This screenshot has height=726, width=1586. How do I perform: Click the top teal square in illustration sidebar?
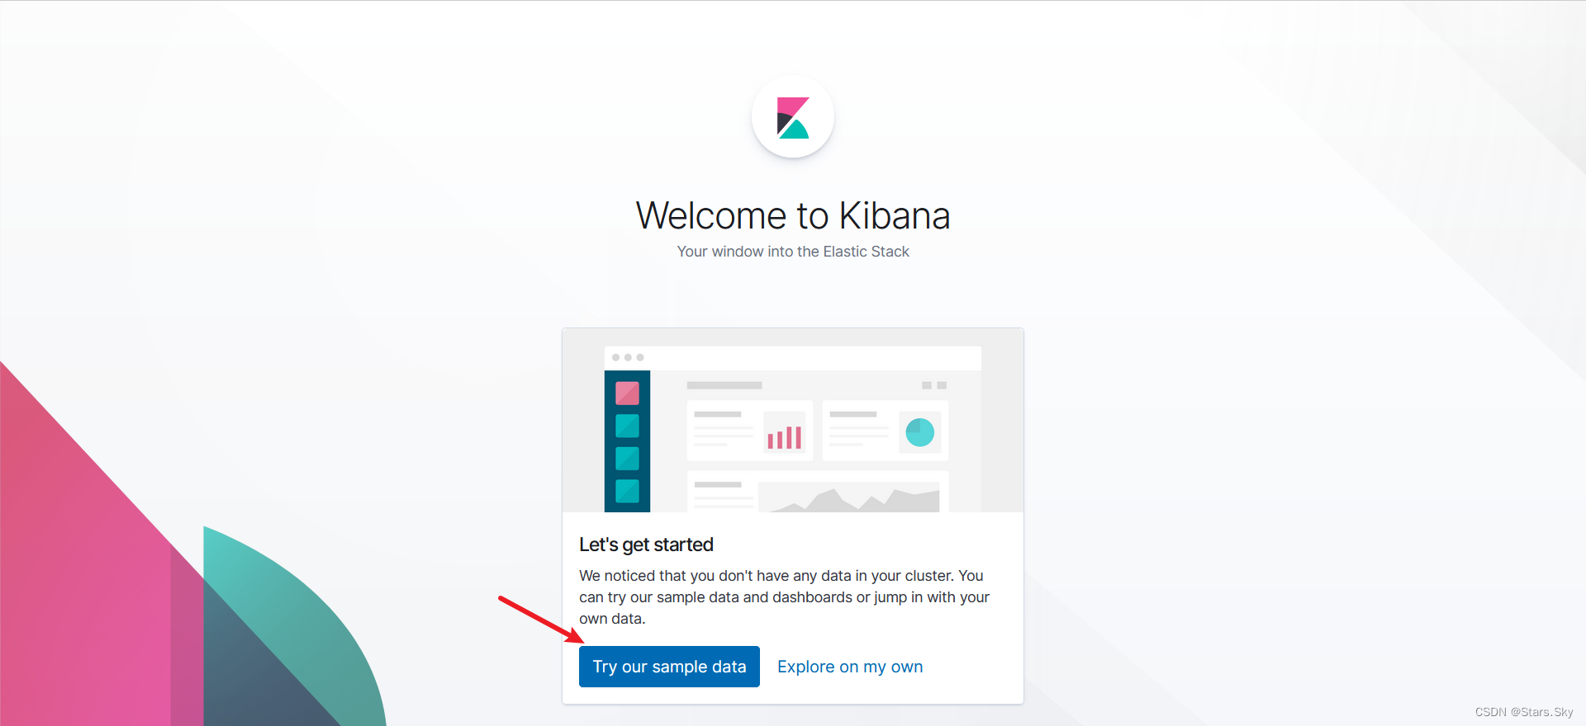[x=627, y=426]
